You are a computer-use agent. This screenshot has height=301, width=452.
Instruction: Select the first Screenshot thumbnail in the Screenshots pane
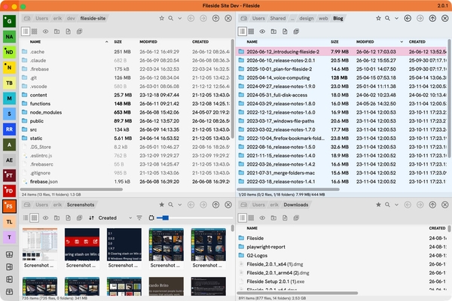(40, 248)
